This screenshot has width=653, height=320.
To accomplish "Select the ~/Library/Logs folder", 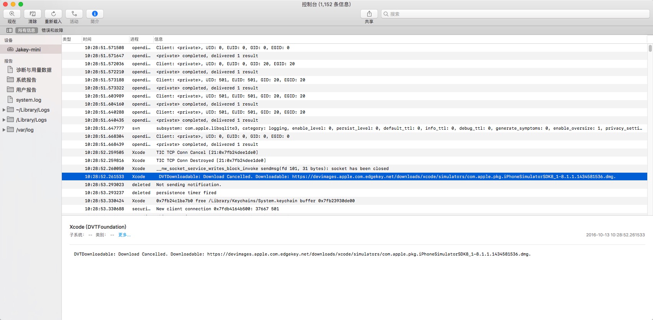I will (x=33, y=110).
